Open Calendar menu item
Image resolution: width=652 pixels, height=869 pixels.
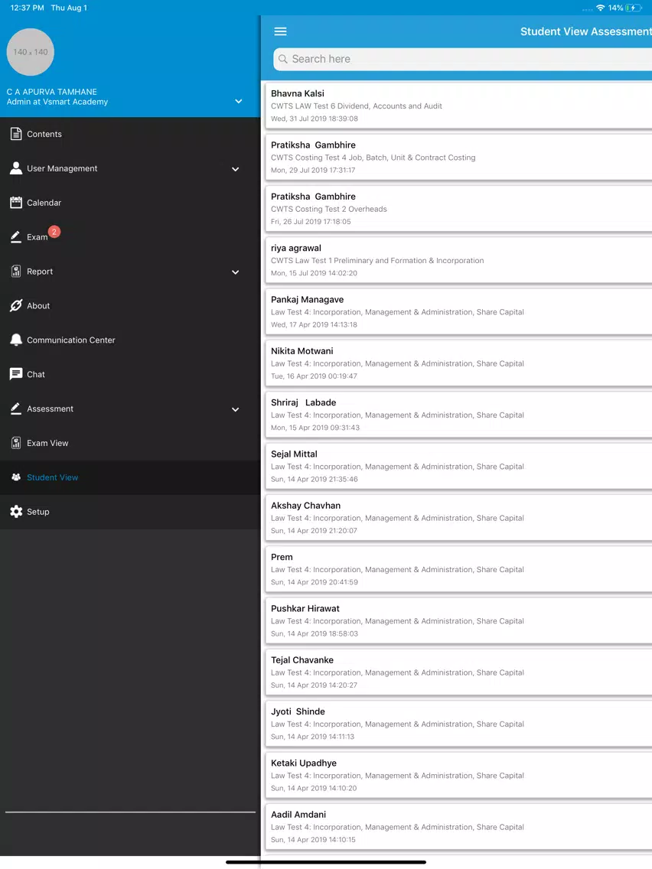[130, 203]
